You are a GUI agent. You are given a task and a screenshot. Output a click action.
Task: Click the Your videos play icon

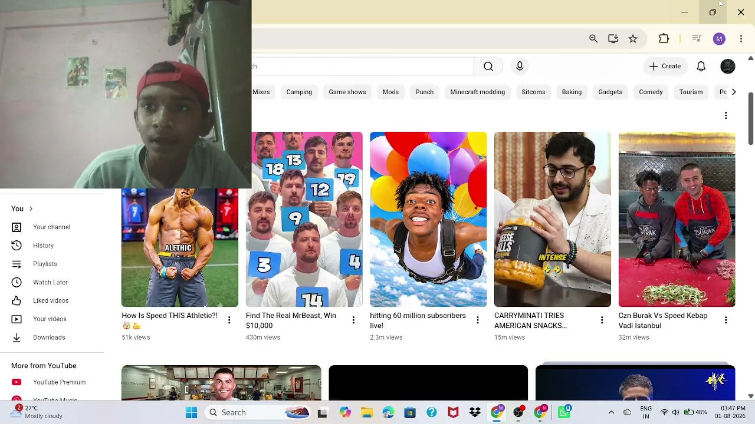pyautogui.click(x=17, y=319)
